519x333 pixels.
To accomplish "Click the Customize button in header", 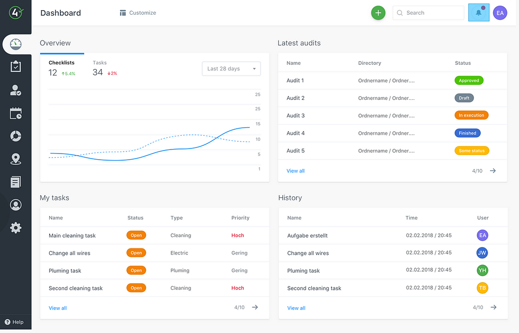I will (x=138, y=13).
